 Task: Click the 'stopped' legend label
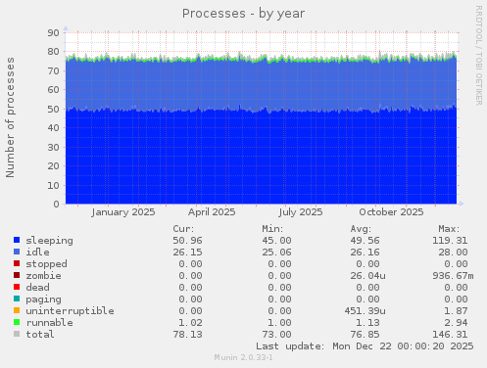[x=47, y=264]
